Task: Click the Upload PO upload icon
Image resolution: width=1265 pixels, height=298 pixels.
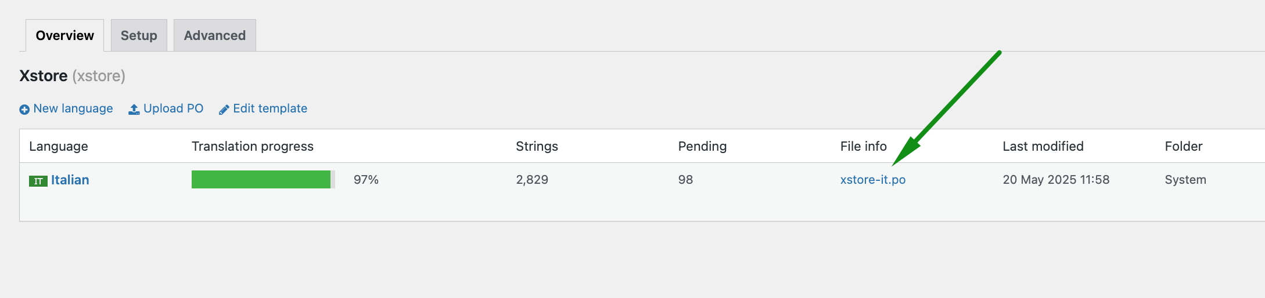Action: pos(134,109)
